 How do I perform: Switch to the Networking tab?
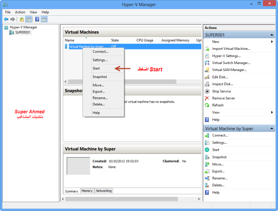[x=104, y=191]
